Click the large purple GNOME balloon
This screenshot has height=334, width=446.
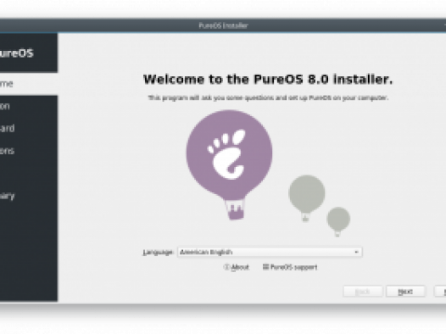coord(229,155)
